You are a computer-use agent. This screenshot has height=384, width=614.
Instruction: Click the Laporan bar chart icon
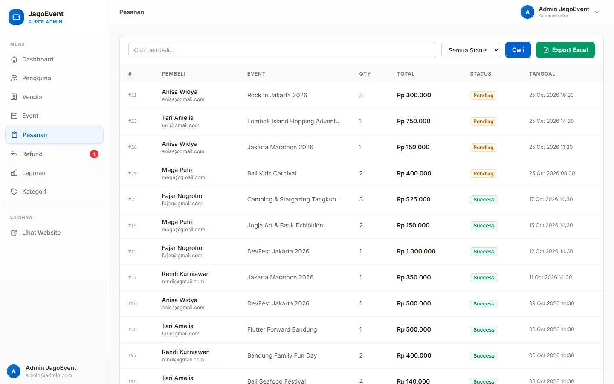(14, 173)
